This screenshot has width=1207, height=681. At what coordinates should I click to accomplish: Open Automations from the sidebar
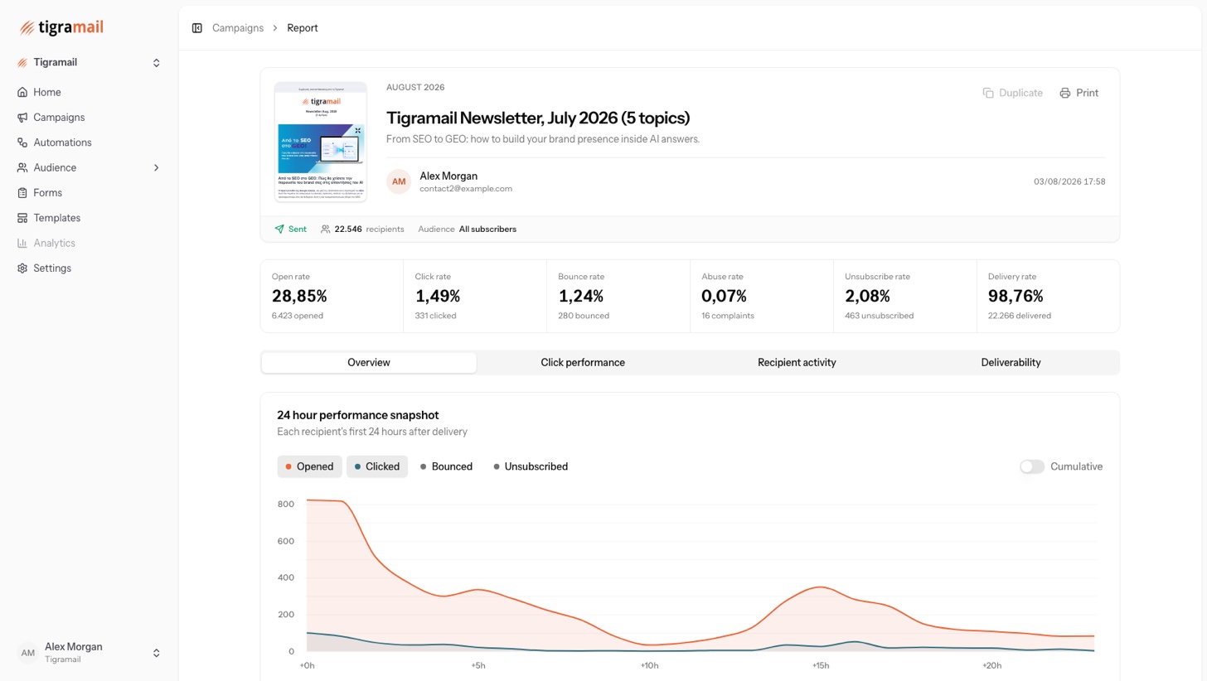(x=89, y=142)
